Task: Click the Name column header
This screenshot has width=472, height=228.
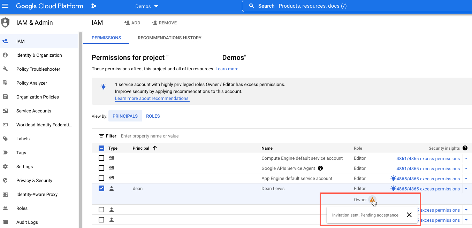Action: pos(267,148)
